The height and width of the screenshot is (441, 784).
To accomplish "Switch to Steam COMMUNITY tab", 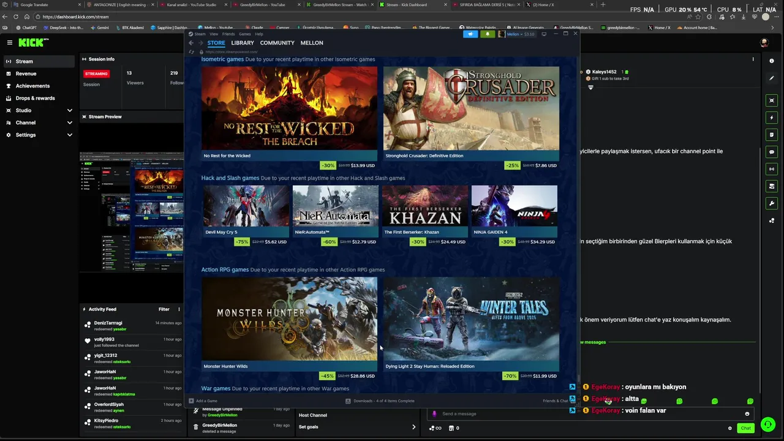I will click(x=277, y=43).
